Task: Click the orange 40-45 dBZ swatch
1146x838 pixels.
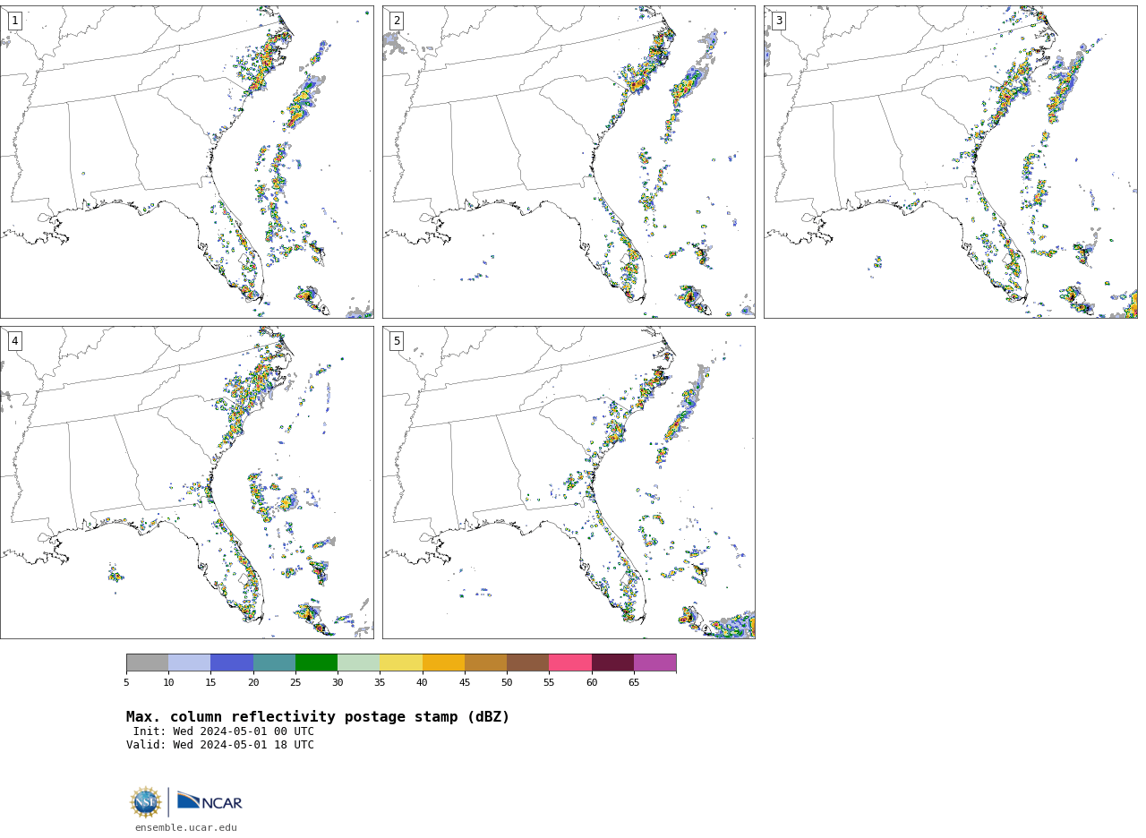Action: coord(443,663)
